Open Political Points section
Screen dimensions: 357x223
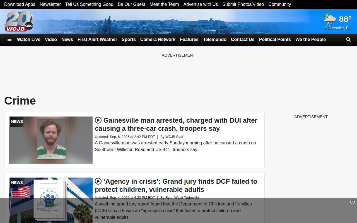(275, 40)
